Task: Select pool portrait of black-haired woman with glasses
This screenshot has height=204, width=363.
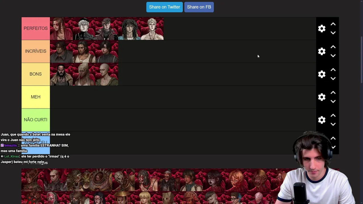Action: tap(101, 198)
